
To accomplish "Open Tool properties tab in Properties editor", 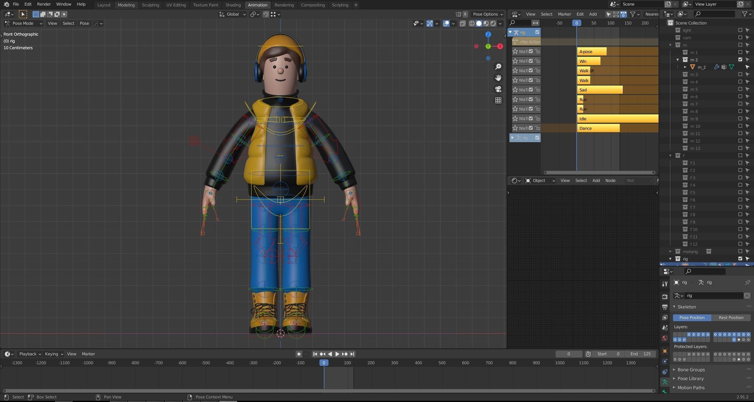I will [x=665, y=284].
